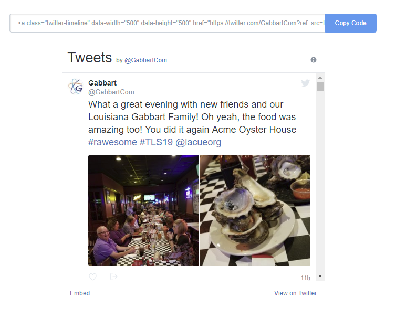Open the #TLS19 hashtag
This screenshot has height=329, width=406.
[156, 142]
